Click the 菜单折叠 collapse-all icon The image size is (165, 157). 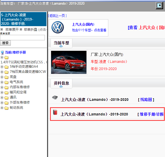(x=21, y=29)
